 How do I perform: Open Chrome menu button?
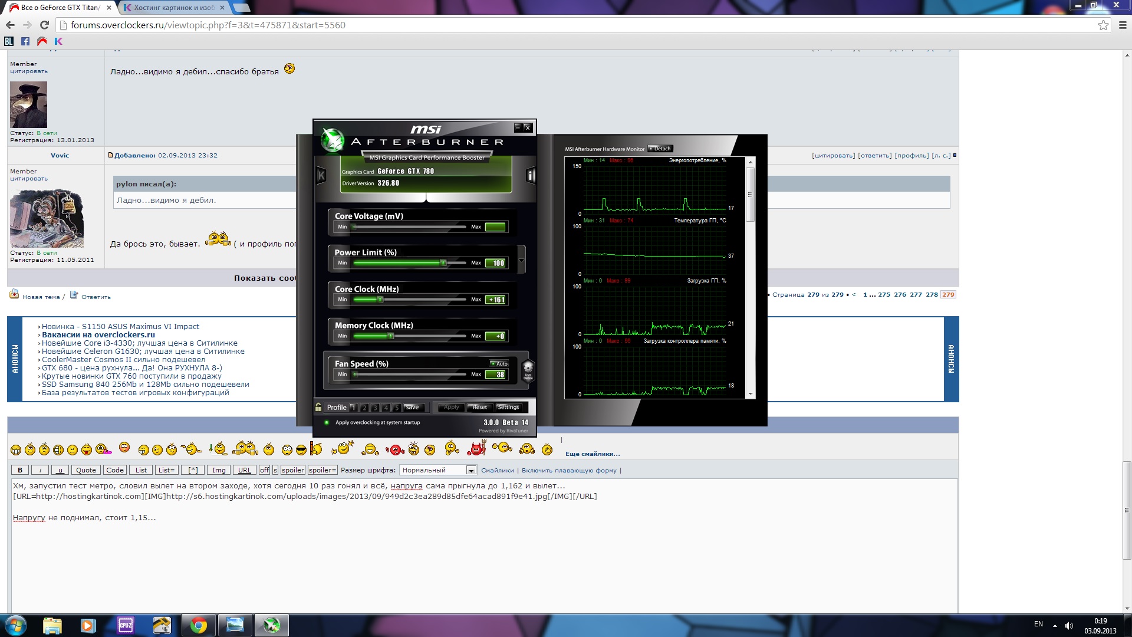pyautogui.click(x=1123, y=25)
